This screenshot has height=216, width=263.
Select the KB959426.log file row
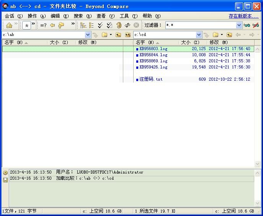click(194, 67)
